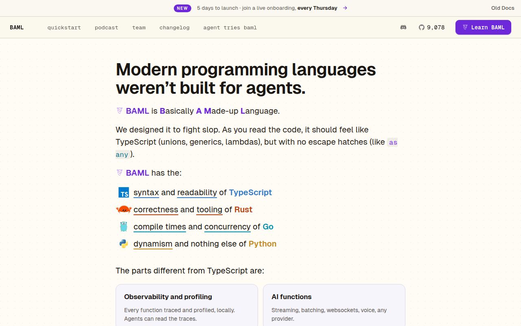
Task: Click the TypeScript logo icon
Action: click(x=124, y=192)
